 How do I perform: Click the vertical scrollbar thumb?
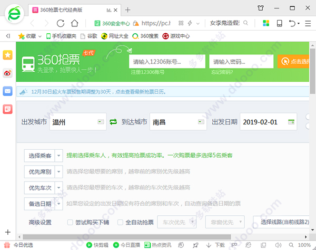pos(312,71)
